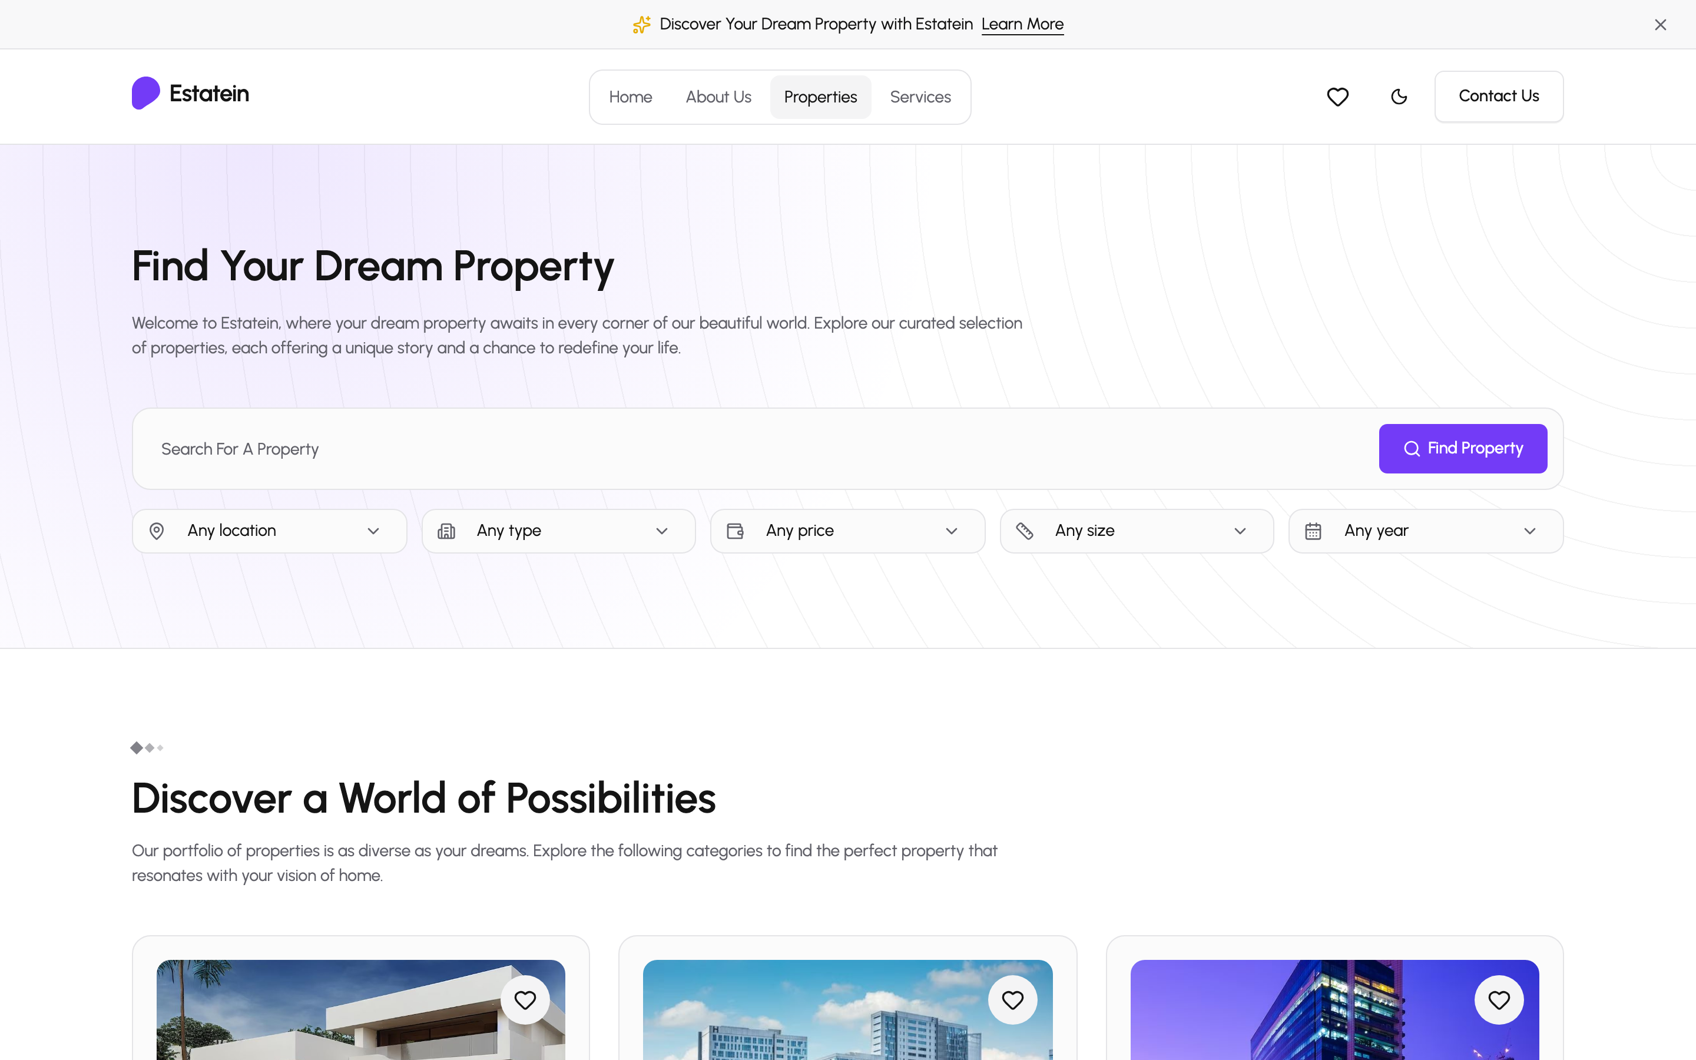Click search magnifier icon in Find Property

coord(1412,449)
